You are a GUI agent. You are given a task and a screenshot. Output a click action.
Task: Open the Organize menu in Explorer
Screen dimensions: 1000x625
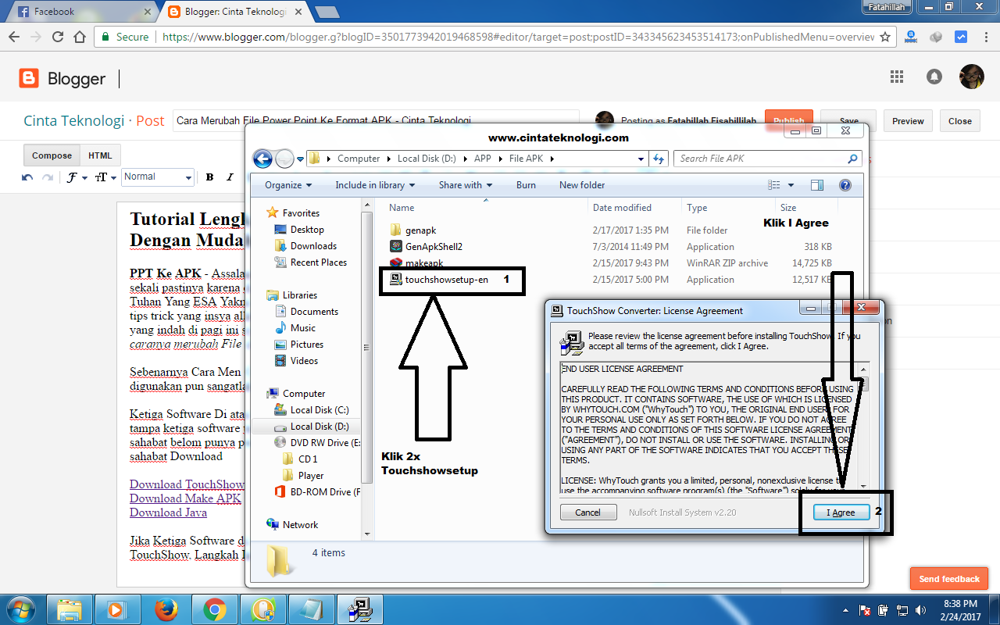tap(286, 184)
